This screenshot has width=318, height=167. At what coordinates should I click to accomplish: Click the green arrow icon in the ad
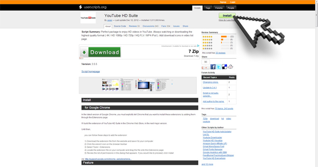tap(84, 53)
